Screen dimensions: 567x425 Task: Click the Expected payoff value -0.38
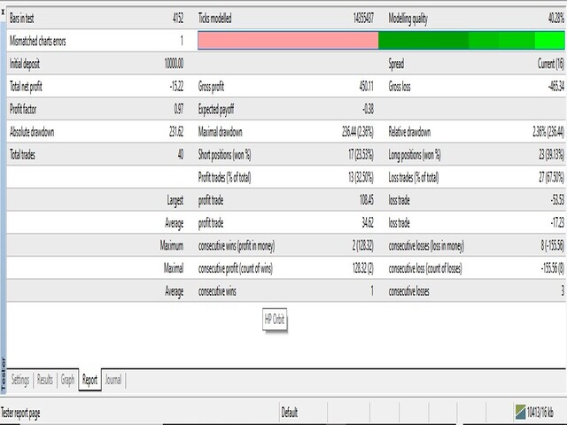click(x=369, y=109)
